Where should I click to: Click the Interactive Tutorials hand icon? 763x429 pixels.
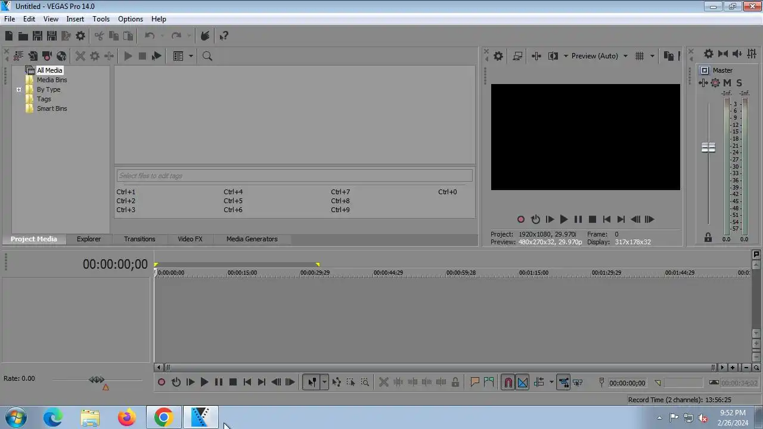point(204,36)
